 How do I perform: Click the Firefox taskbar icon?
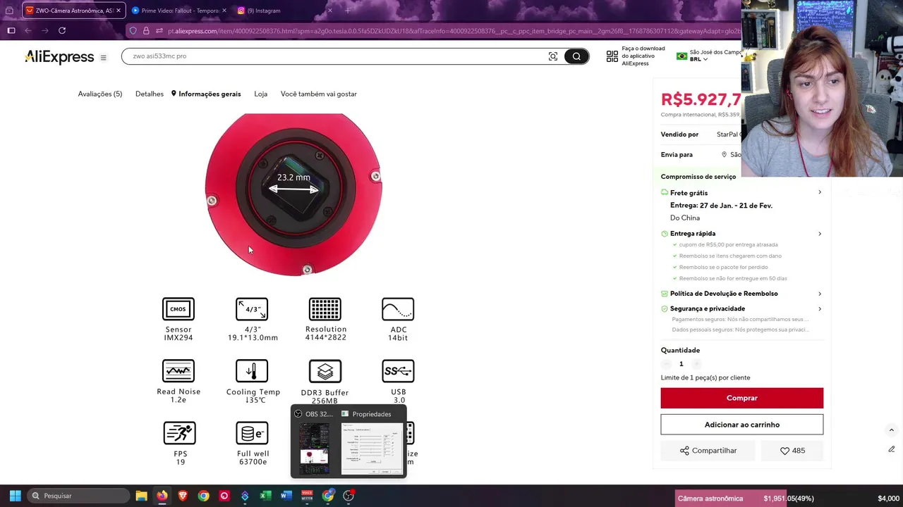(162, 496)
